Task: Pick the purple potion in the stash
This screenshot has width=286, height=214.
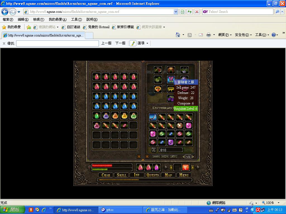Action: (x=106, y=116)
